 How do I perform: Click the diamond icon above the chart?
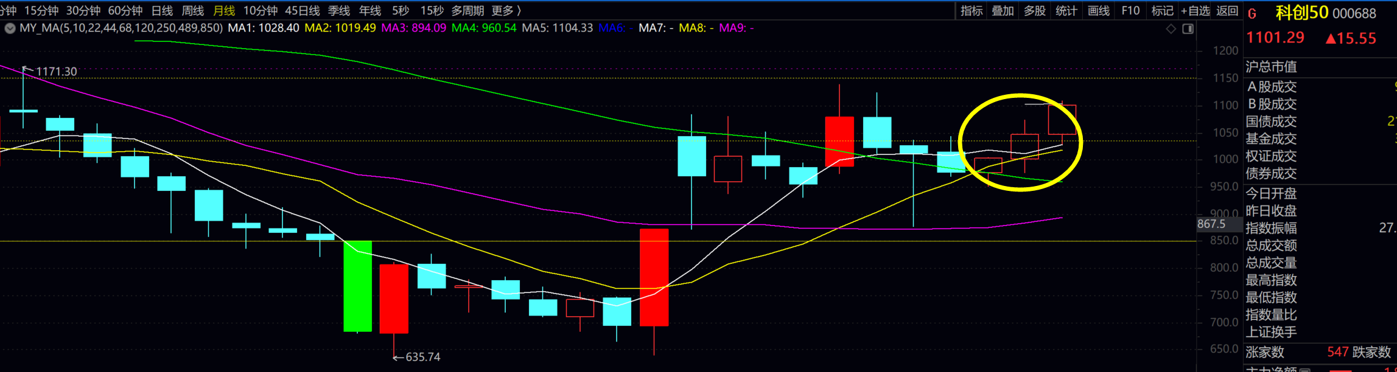pos(1171,29)
